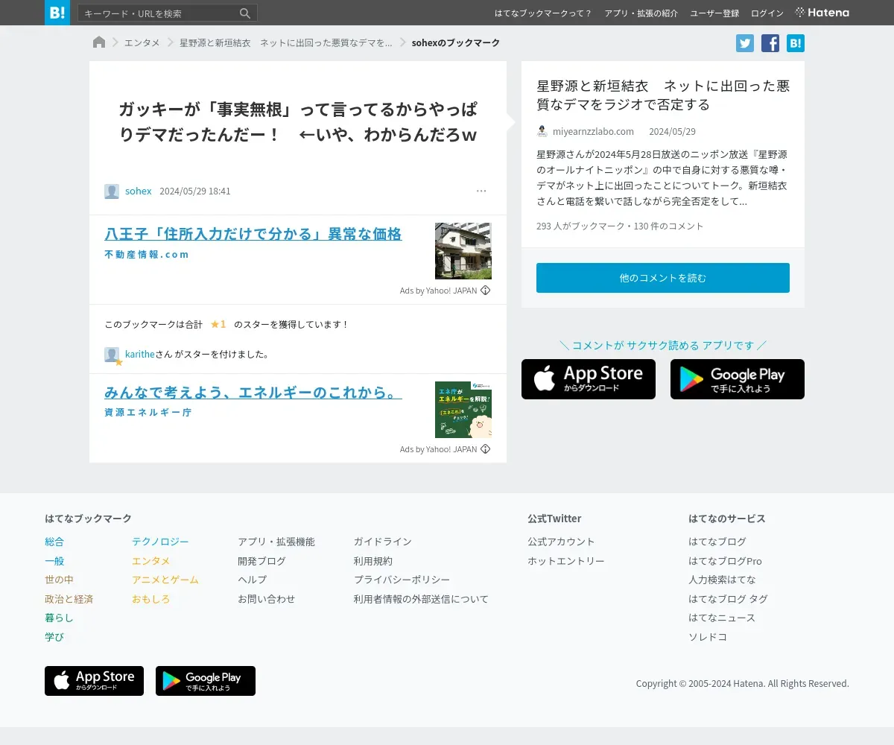Open ソレドコ footer link

pyautogui.click(x=708, y=637)
